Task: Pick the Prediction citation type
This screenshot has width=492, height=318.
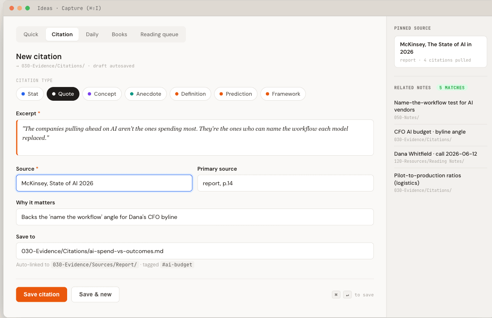Action: (236, 94)
